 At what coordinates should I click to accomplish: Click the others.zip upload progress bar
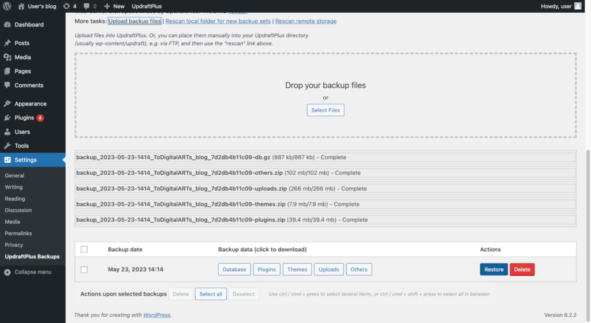[326, 173]
